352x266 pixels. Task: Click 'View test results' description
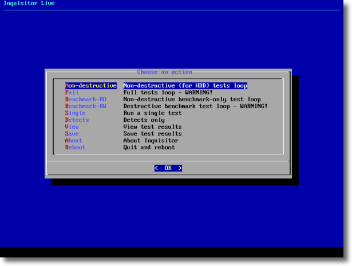click(x=152, y=127)
